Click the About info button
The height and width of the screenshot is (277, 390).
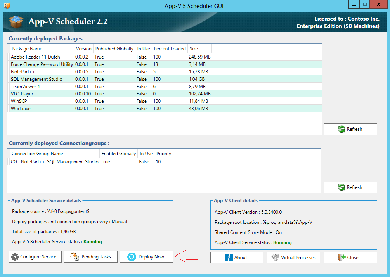click(236, 257)
